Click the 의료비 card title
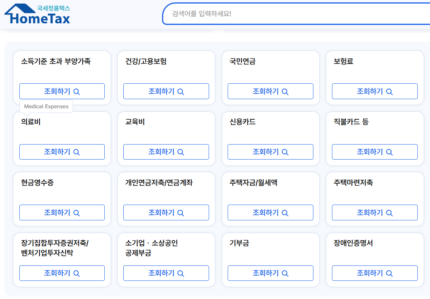Viewport: 430px width, 299px height. point(31,122)
